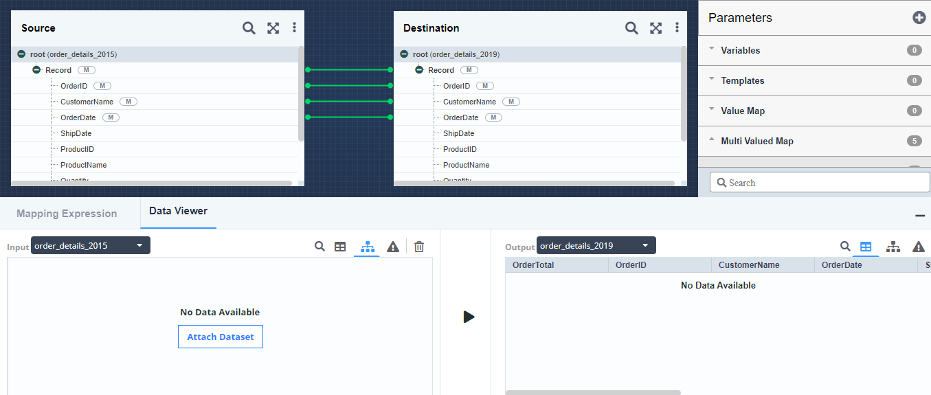Delete input dataset using trash icon
Image resolution: width=931 pixels, height=395 pixels.
[419, 247]
